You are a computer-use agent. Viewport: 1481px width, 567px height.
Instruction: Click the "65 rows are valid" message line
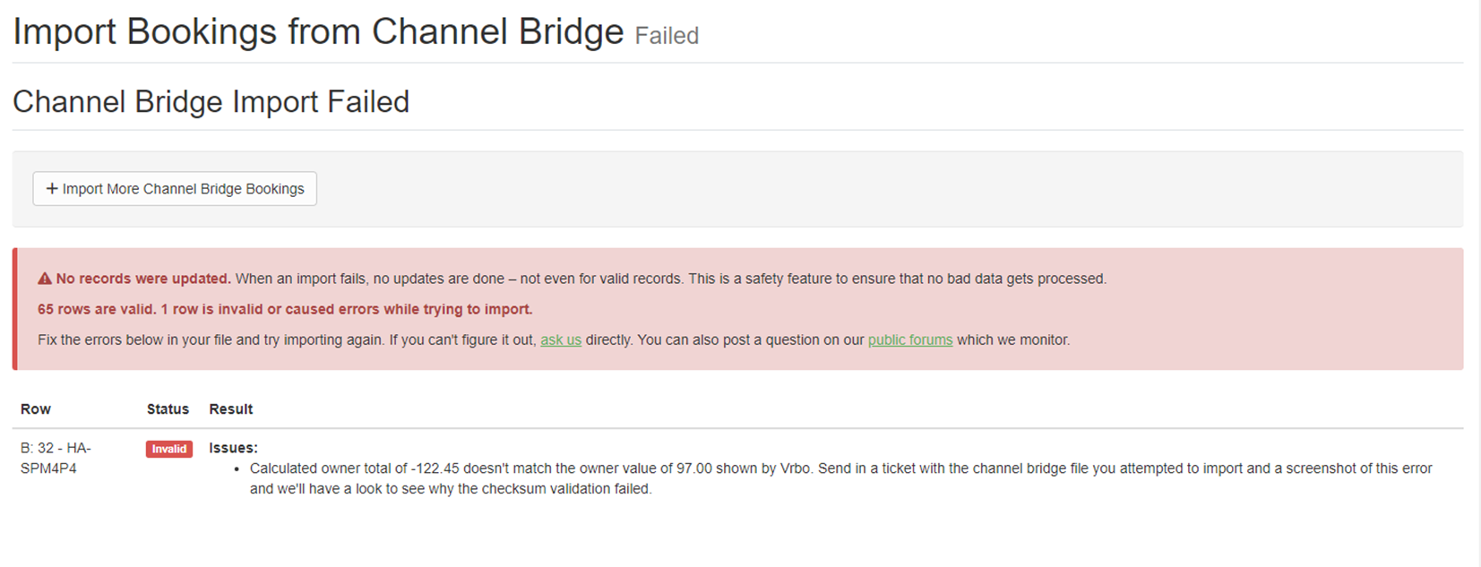pos(285,310)
